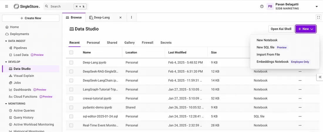
Task: Open the Deep-Lang.ipynb file name
Action: tap(95, 62)
